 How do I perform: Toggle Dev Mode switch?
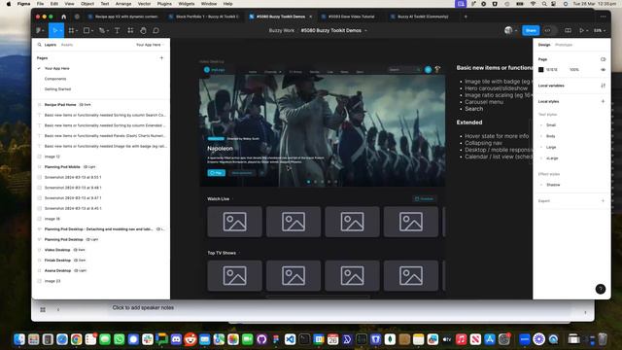[x=549, y=30]
